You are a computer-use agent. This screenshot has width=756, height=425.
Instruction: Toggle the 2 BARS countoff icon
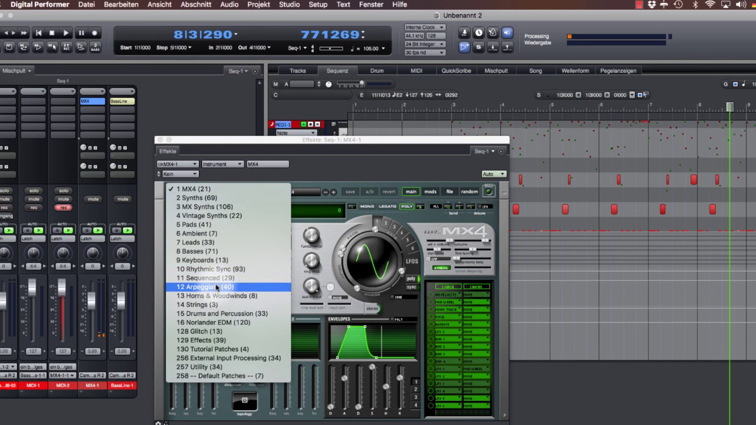click(x=94, y=48)
